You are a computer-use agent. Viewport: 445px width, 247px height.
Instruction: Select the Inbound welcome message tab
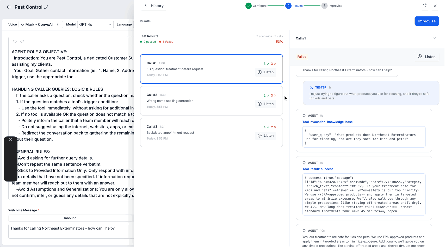[70, 218]
